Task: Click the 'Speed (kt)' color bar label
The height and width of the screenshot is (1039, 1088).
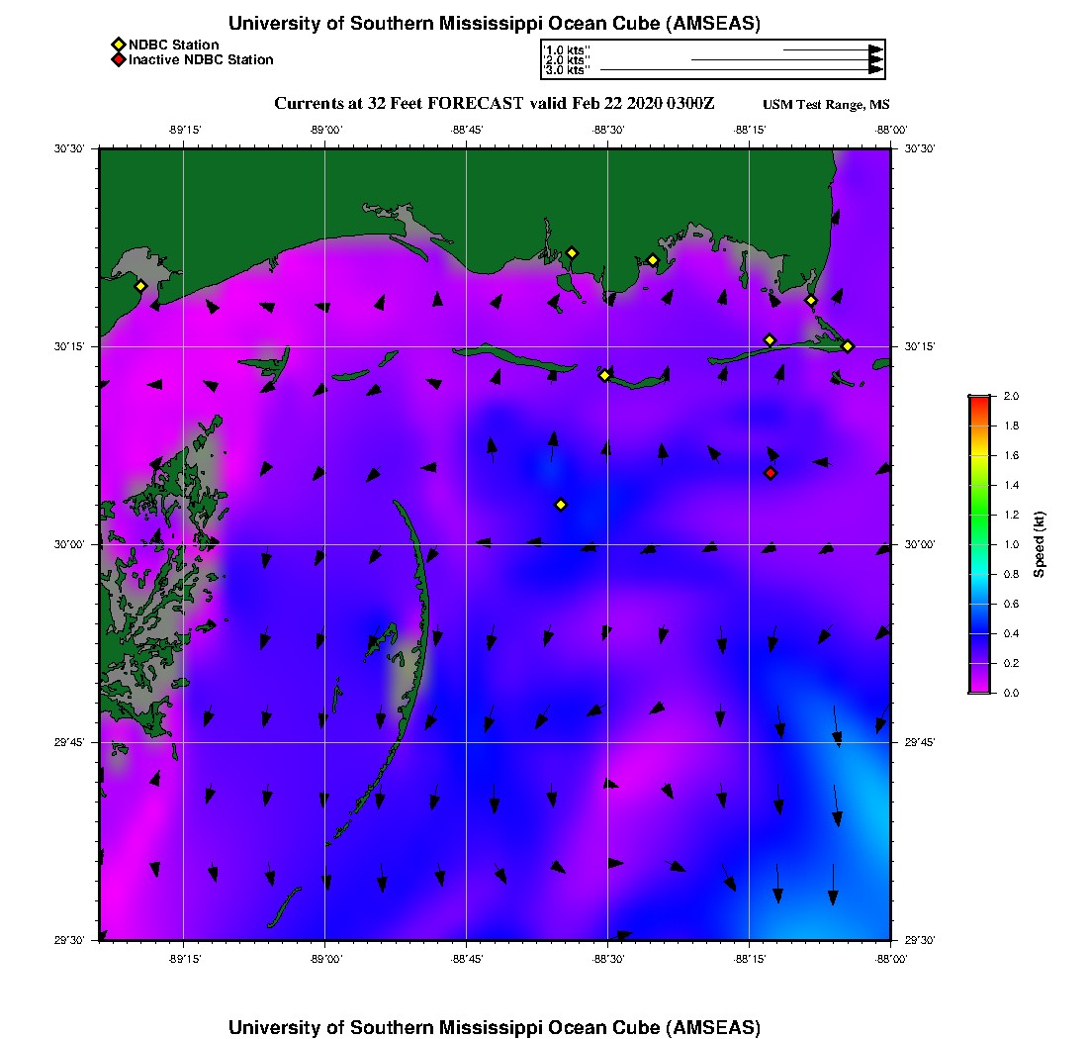Action: click(x=1039, y=544)
